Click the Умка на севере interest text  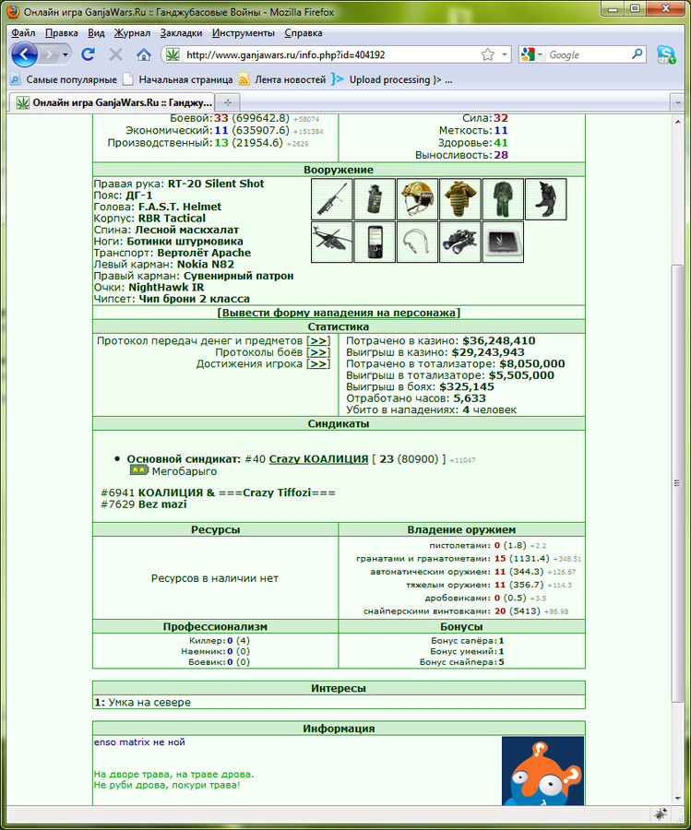point(149,703)
